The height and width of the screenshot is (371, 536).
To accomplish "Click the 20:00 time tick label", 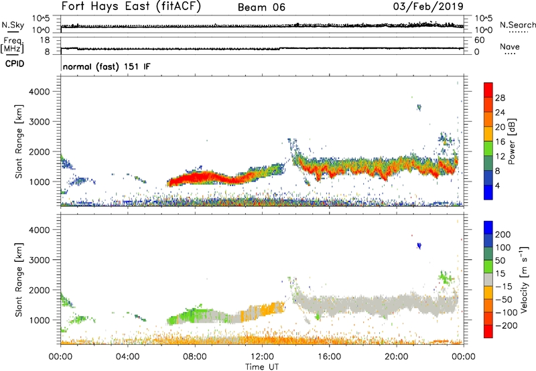I will [x=396, y=357].
